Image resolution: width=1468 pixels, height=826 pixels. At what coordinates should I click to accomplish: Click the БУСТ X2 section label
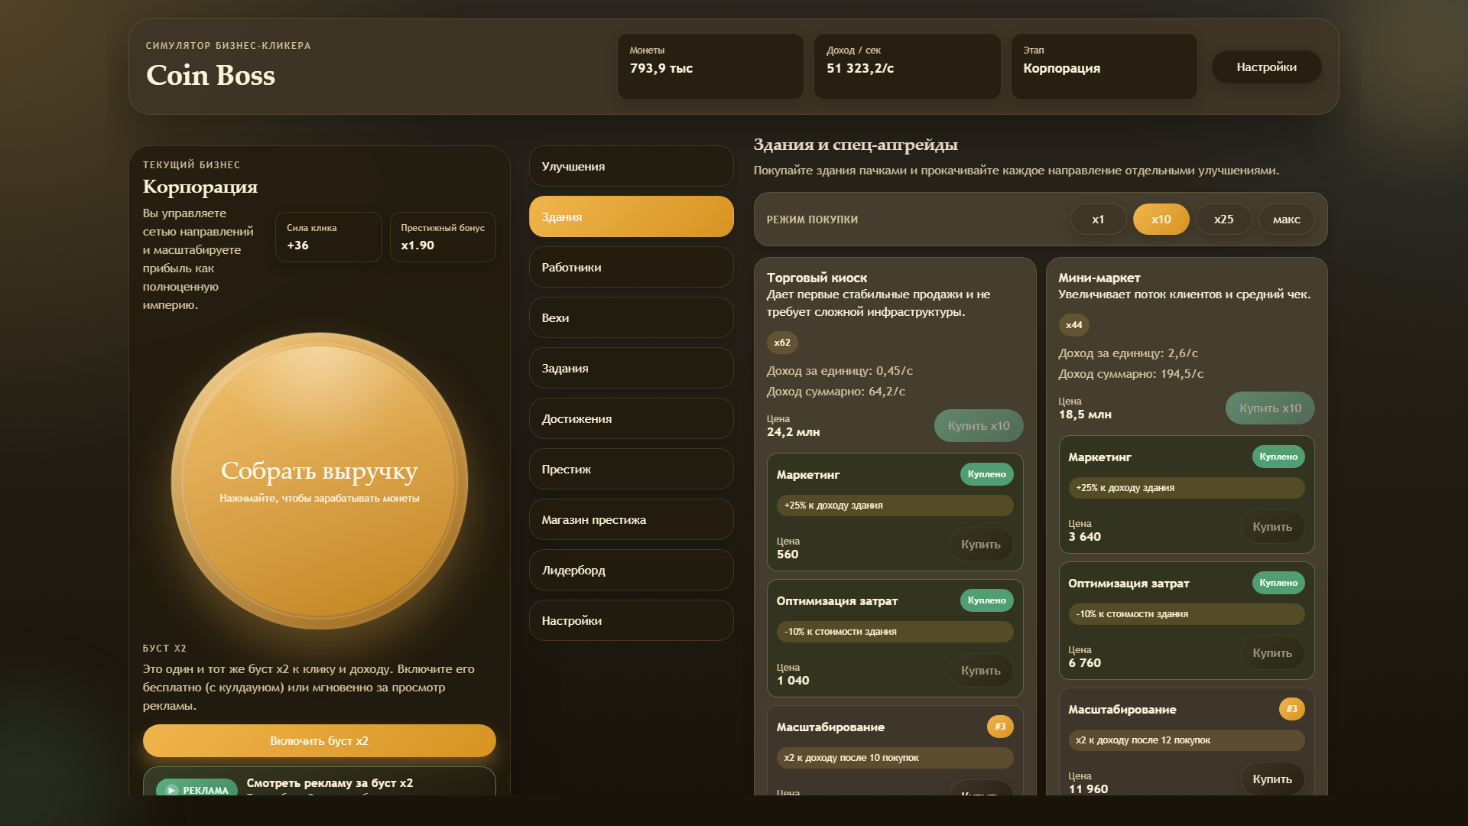(164, 648)
